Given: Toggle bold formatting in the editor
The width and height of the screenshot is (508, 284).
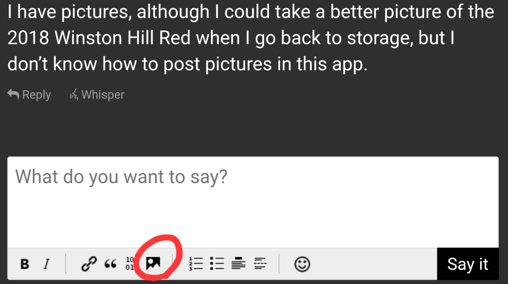Looking at the screenshot, I should (25, 264).
